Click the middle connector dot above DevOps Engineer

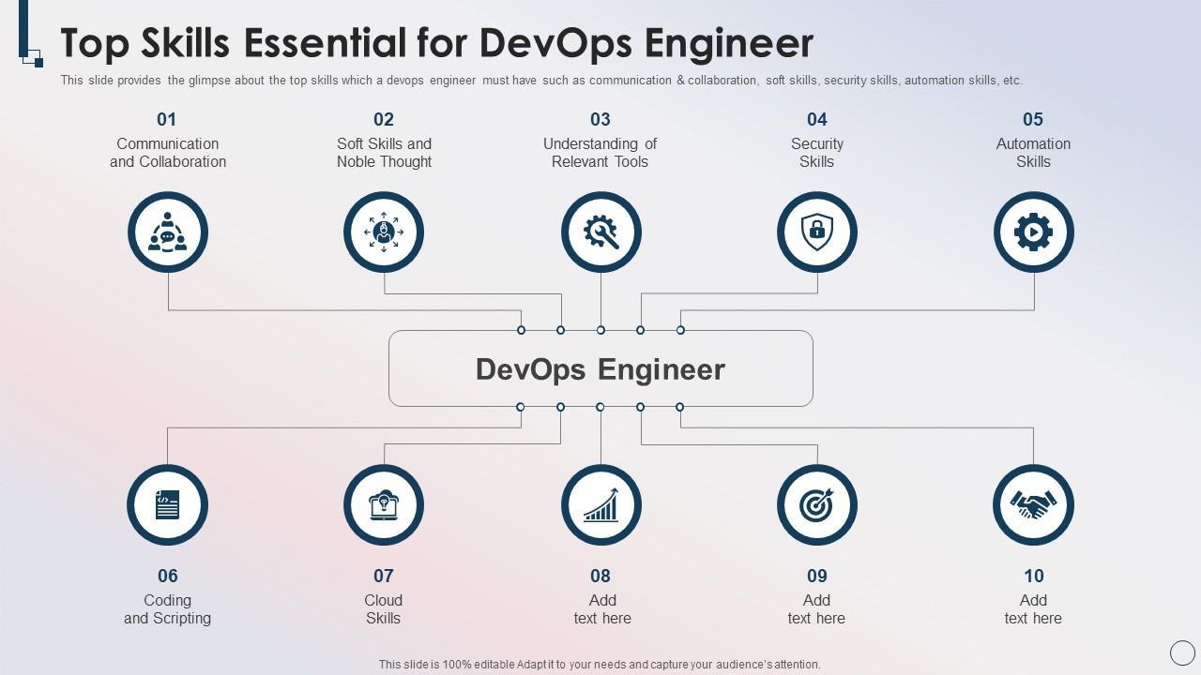[600, 330]
